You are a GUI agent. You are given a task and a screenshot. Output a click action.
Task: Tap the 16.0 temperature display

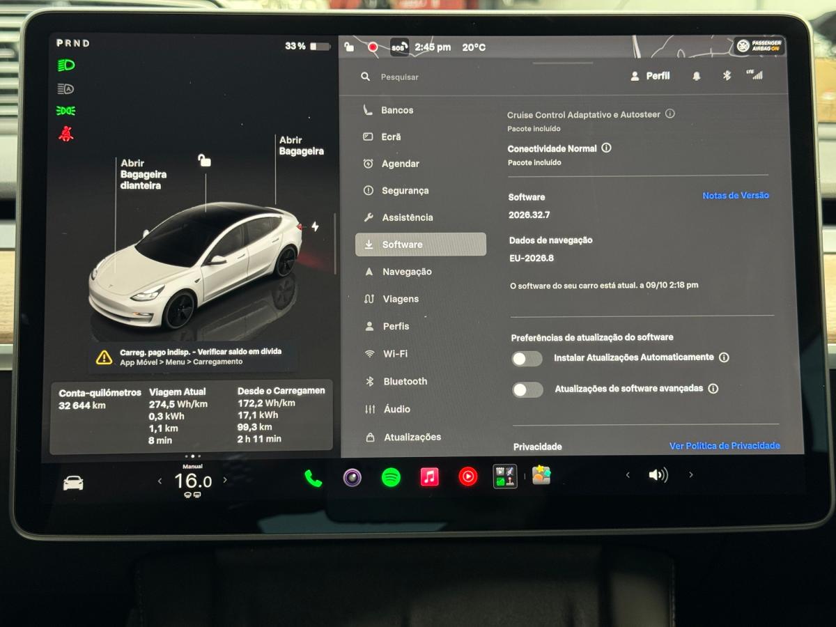coord(192,481)
